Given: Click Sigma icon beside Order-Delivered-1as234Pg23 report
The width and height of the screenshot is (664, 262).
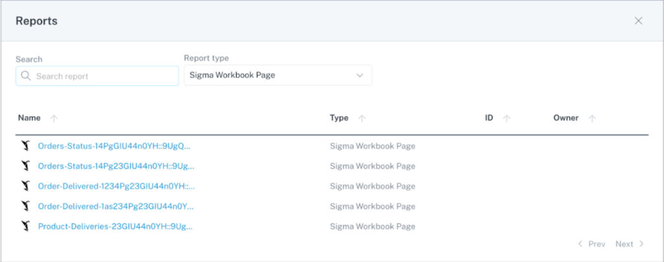Looking at the screenshot, I should coord(26,207).
